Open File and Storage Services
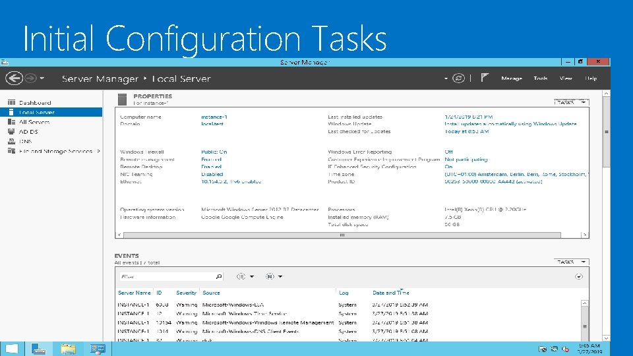The image size is (633, 356). click(x=55, y=151)
